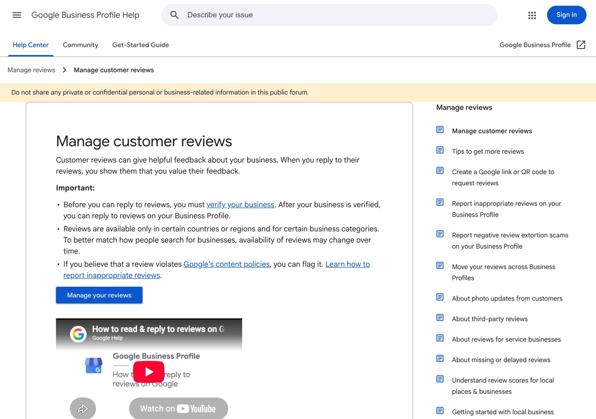The image size is (596, 419).
Task: Select Manage customer reviews in sidebar
Action: pyautogui.click(x=492, y=131)
